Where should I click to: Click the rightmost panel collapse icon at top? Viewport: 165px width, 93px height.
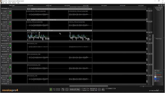coord(163,5)
